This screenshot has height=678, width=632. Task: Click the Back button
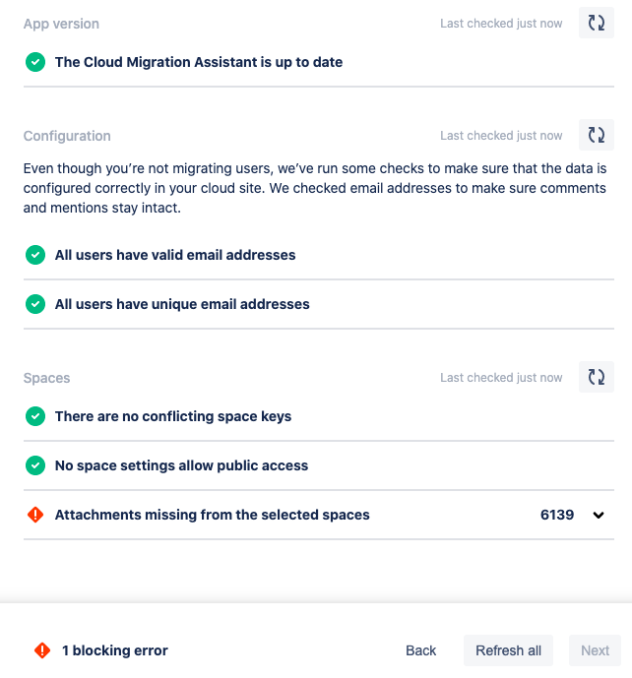(421, 650)
